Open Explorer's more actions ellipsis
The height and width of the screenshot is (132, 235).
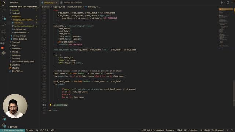pos(36,3)
